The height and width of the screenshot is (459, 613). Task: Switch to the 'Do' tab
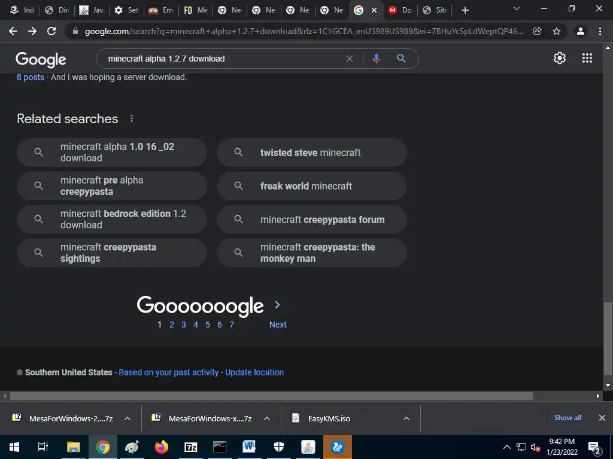pos(400,10)
